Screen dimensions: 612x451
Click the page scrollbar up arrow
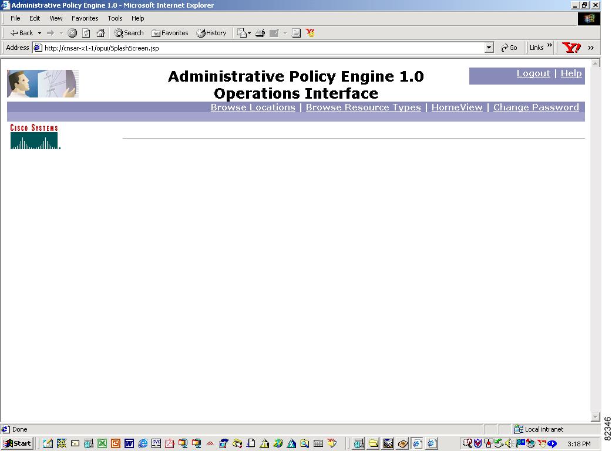pyautogui.click(x=596, y=63)
